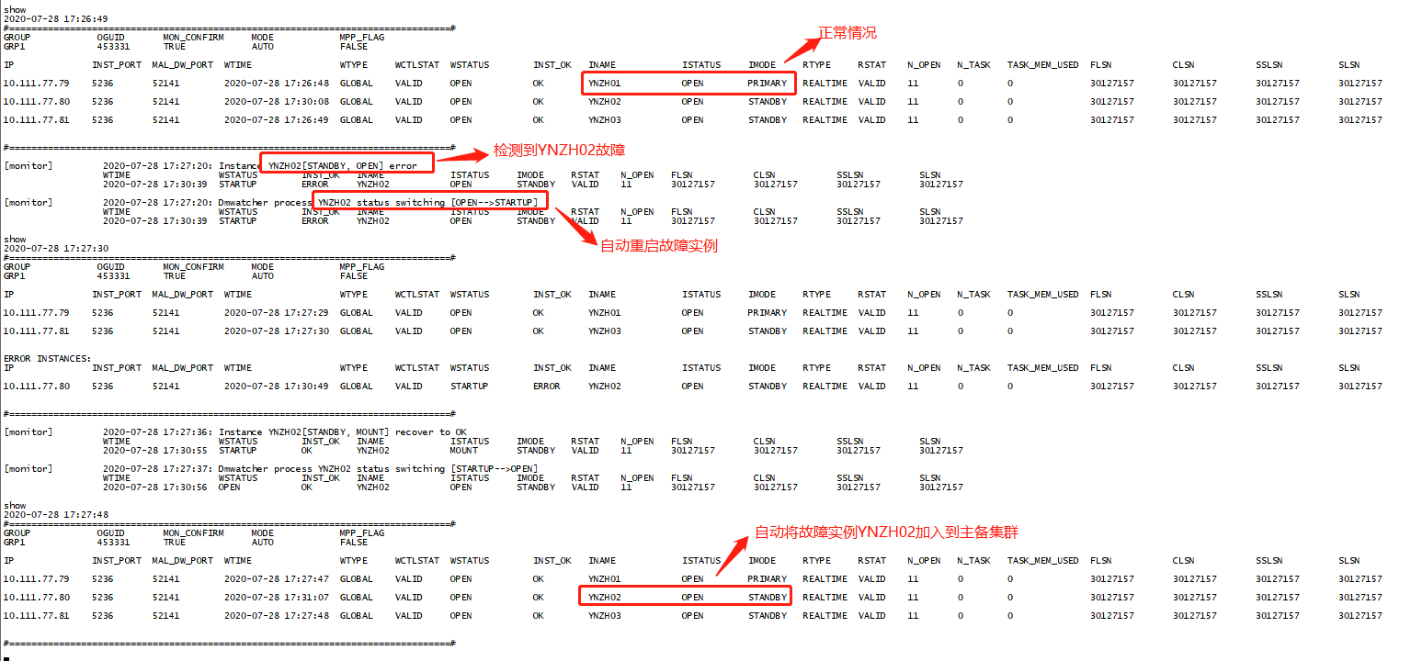Click PRIMARY in the 17:26:48 WTIME row
1422x661 pixels.
768,84
